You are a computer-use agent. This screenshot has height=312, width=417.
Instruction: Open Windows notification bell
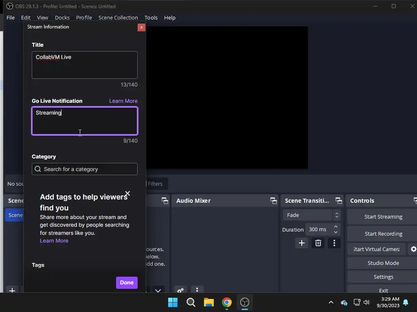point(406,302)
